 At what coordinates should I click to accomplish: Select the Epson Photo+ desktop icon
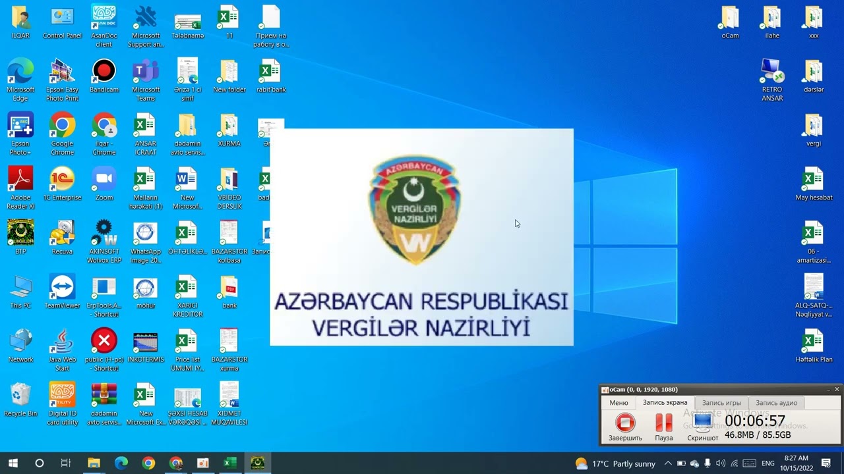(20, 134)
